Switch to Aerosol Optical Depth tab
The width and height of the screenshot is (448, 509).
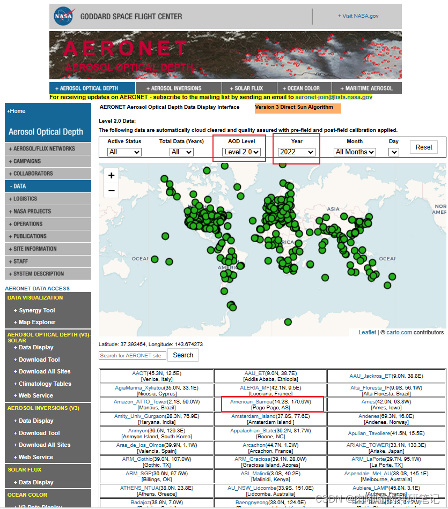[x=92, y=88]
